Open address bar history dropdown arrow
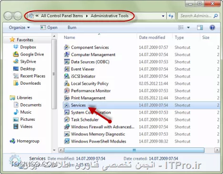The width and height of the screenshot is (223, 174). pos(163,16)
